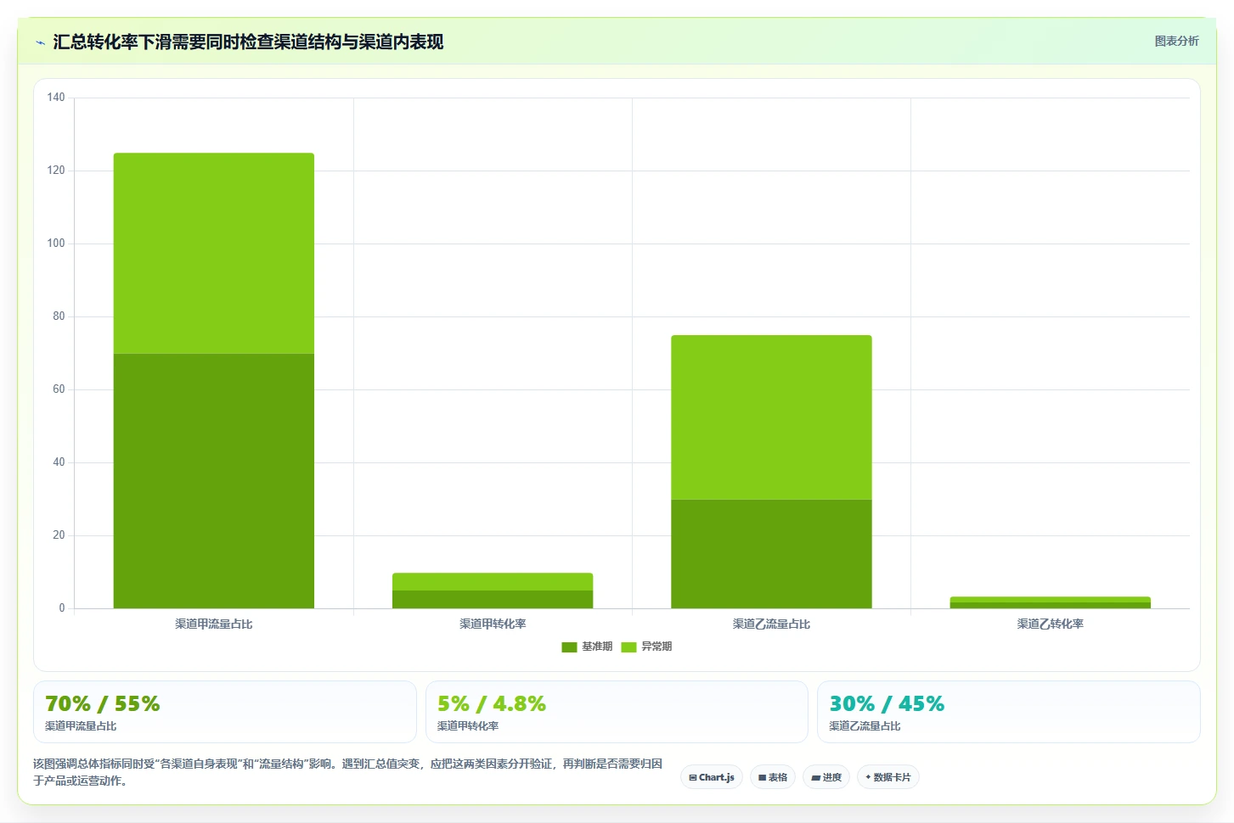This screenshot has width=1234, height=823.
Task: Select the 5% / 4.8% data card
Action: (x=617, y=712)
